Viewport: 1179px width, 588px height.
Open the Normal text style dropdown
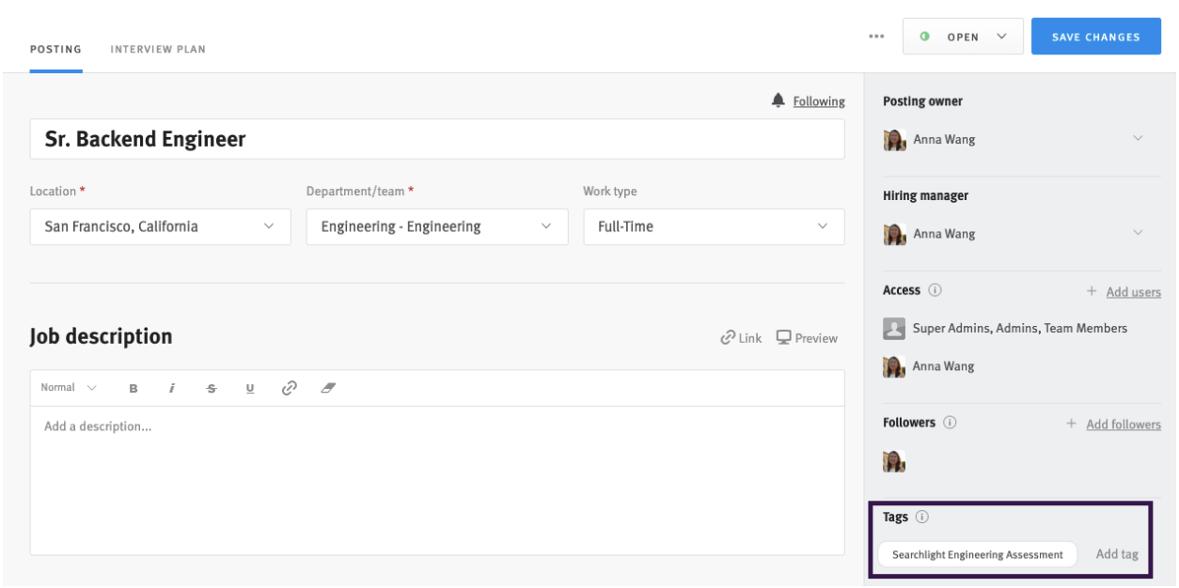point(69,388)
